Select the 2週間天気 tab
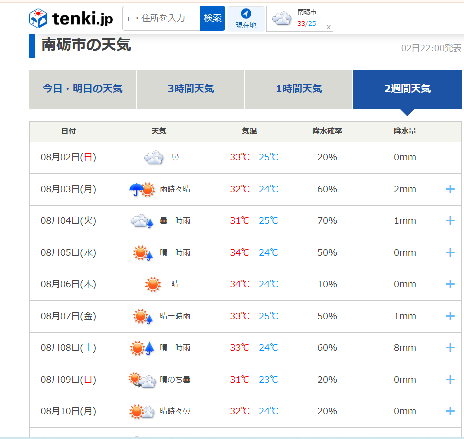This screenshot has height=439, width=464. 407,89
